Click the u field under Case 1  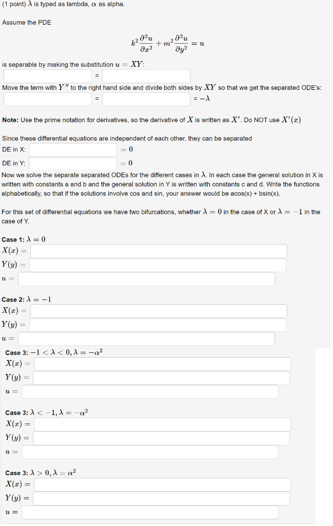click(146, 278)
